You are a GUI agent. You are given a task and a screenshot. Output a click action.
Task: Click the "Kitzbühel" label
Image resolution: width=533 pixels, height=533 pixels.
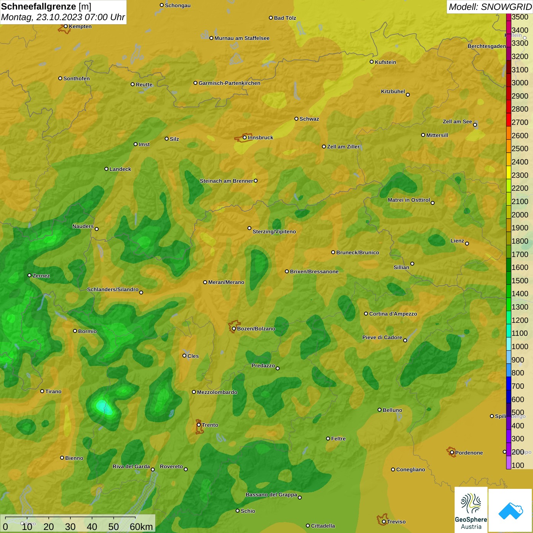(393, 91)
